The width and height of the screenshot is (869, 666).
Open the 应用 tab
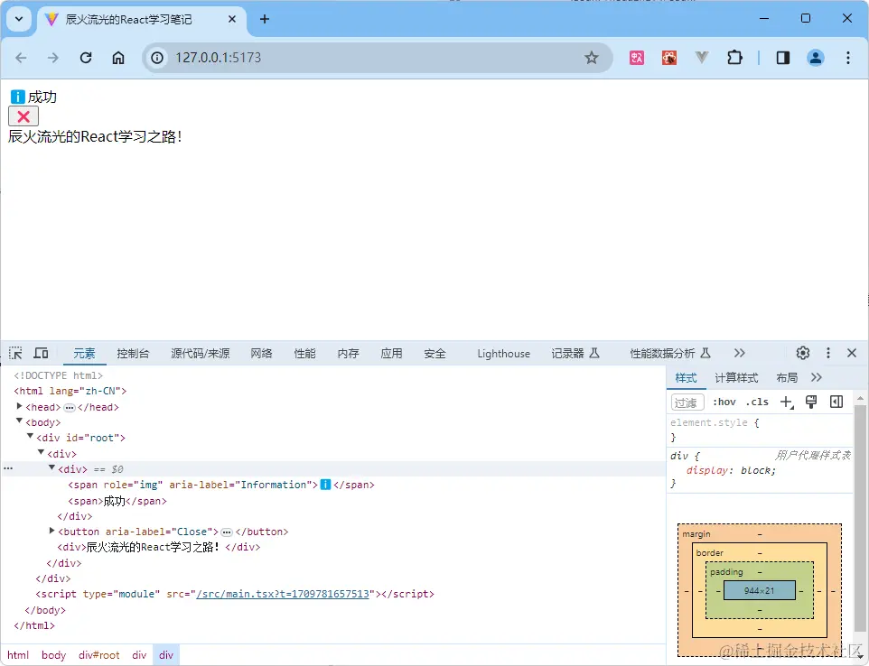(391, 353)
